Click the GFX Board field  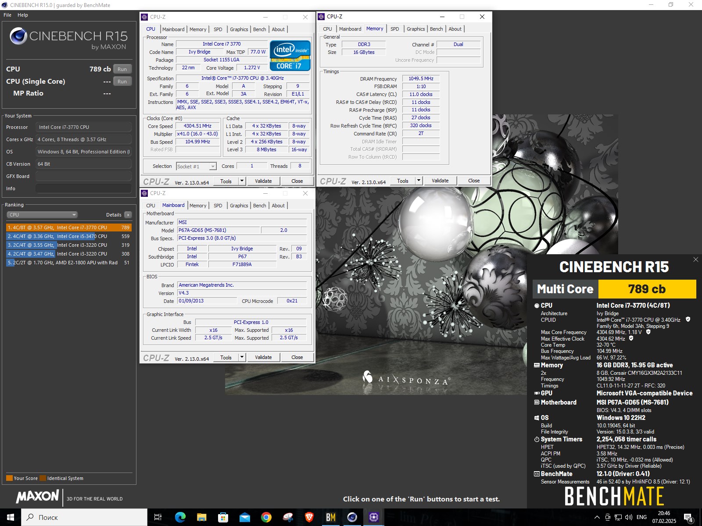click(83, 176)
